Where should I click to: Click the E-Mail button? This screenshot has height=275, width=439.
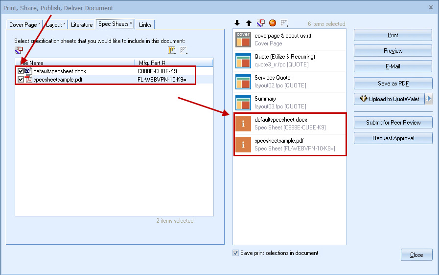point(393,66)
